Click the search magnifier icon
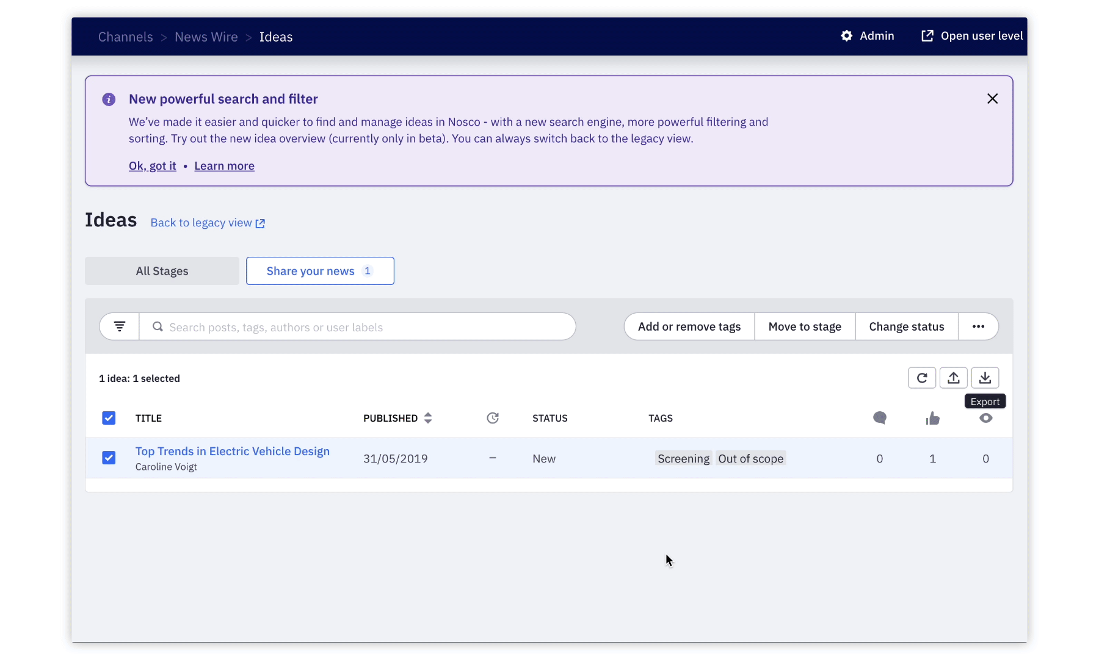This screenshot has width=1099, height=659. [158, 326]
